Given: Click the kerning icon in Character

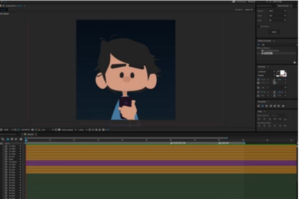Looking at the screenshot, I should point(258,83).
